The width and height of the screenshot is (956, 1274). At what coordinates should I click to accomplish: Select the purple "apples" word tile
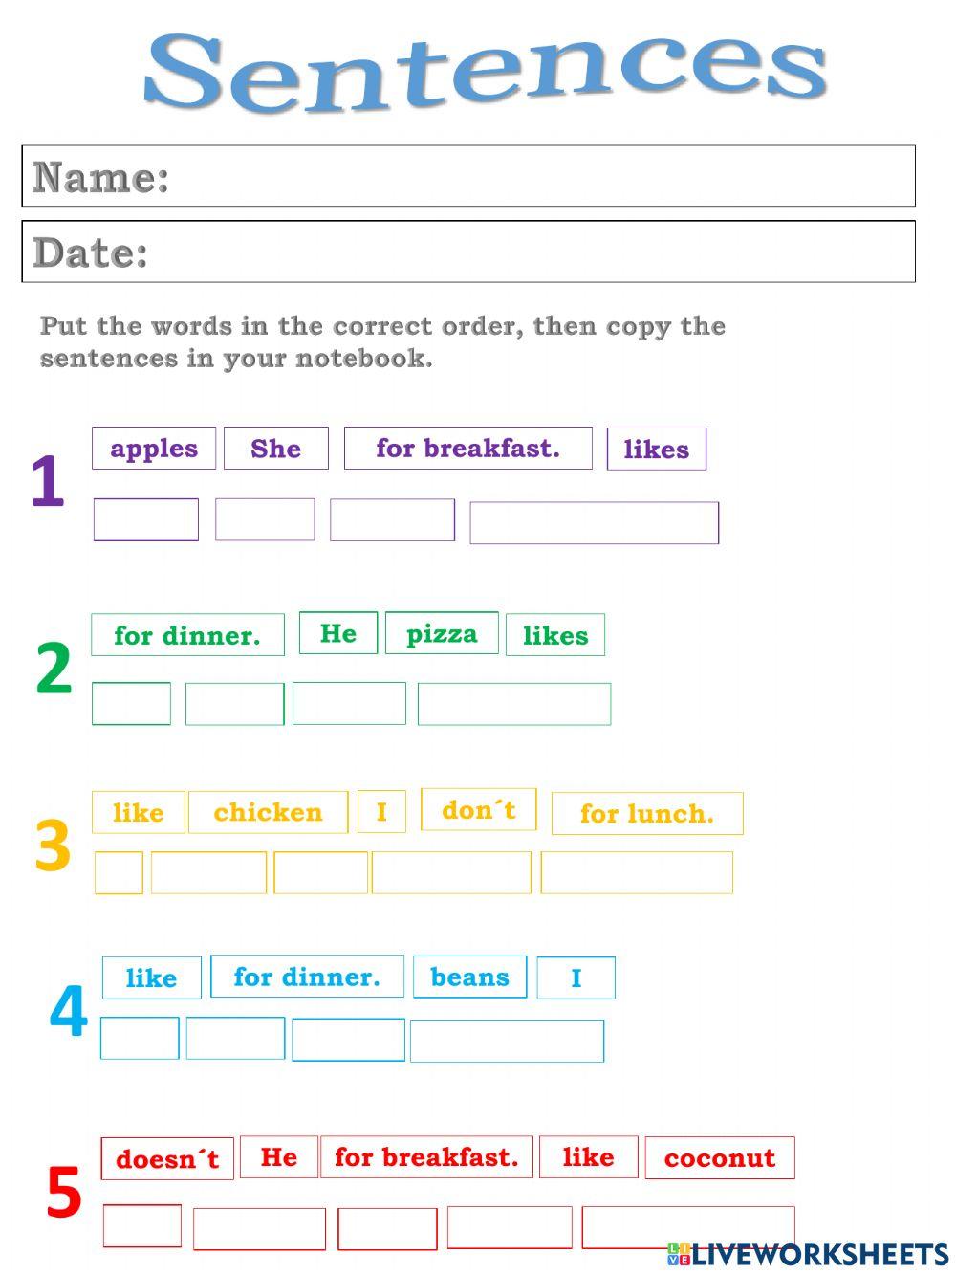(154, 449)
